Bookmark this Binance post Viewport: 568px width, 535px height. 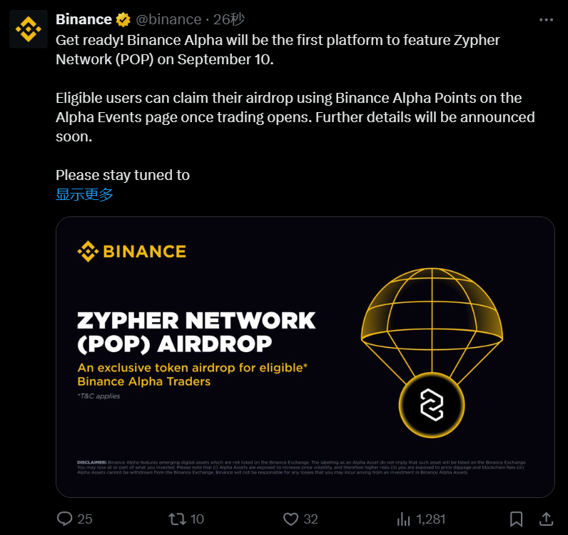point(517,519)
